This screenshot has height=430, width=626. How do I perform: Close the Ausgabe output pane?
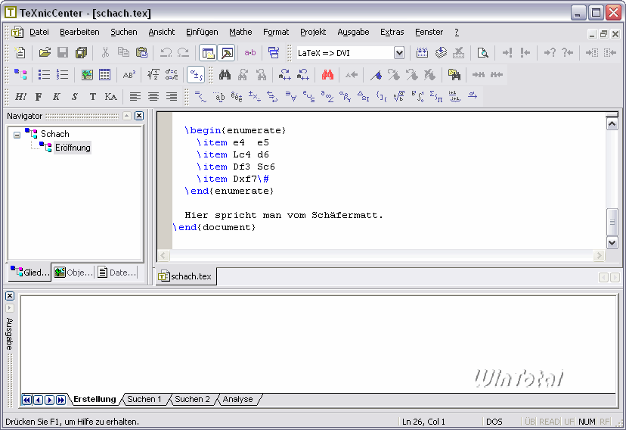[10, 296]
